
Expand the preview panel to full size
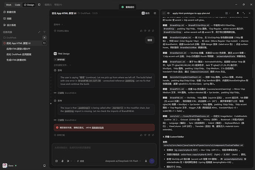click(x=244, y=13)
